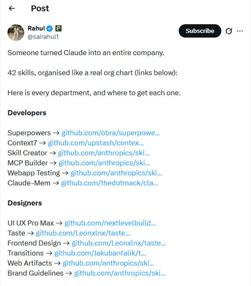Open the Taste Leonxlnx link

(83, 233)
